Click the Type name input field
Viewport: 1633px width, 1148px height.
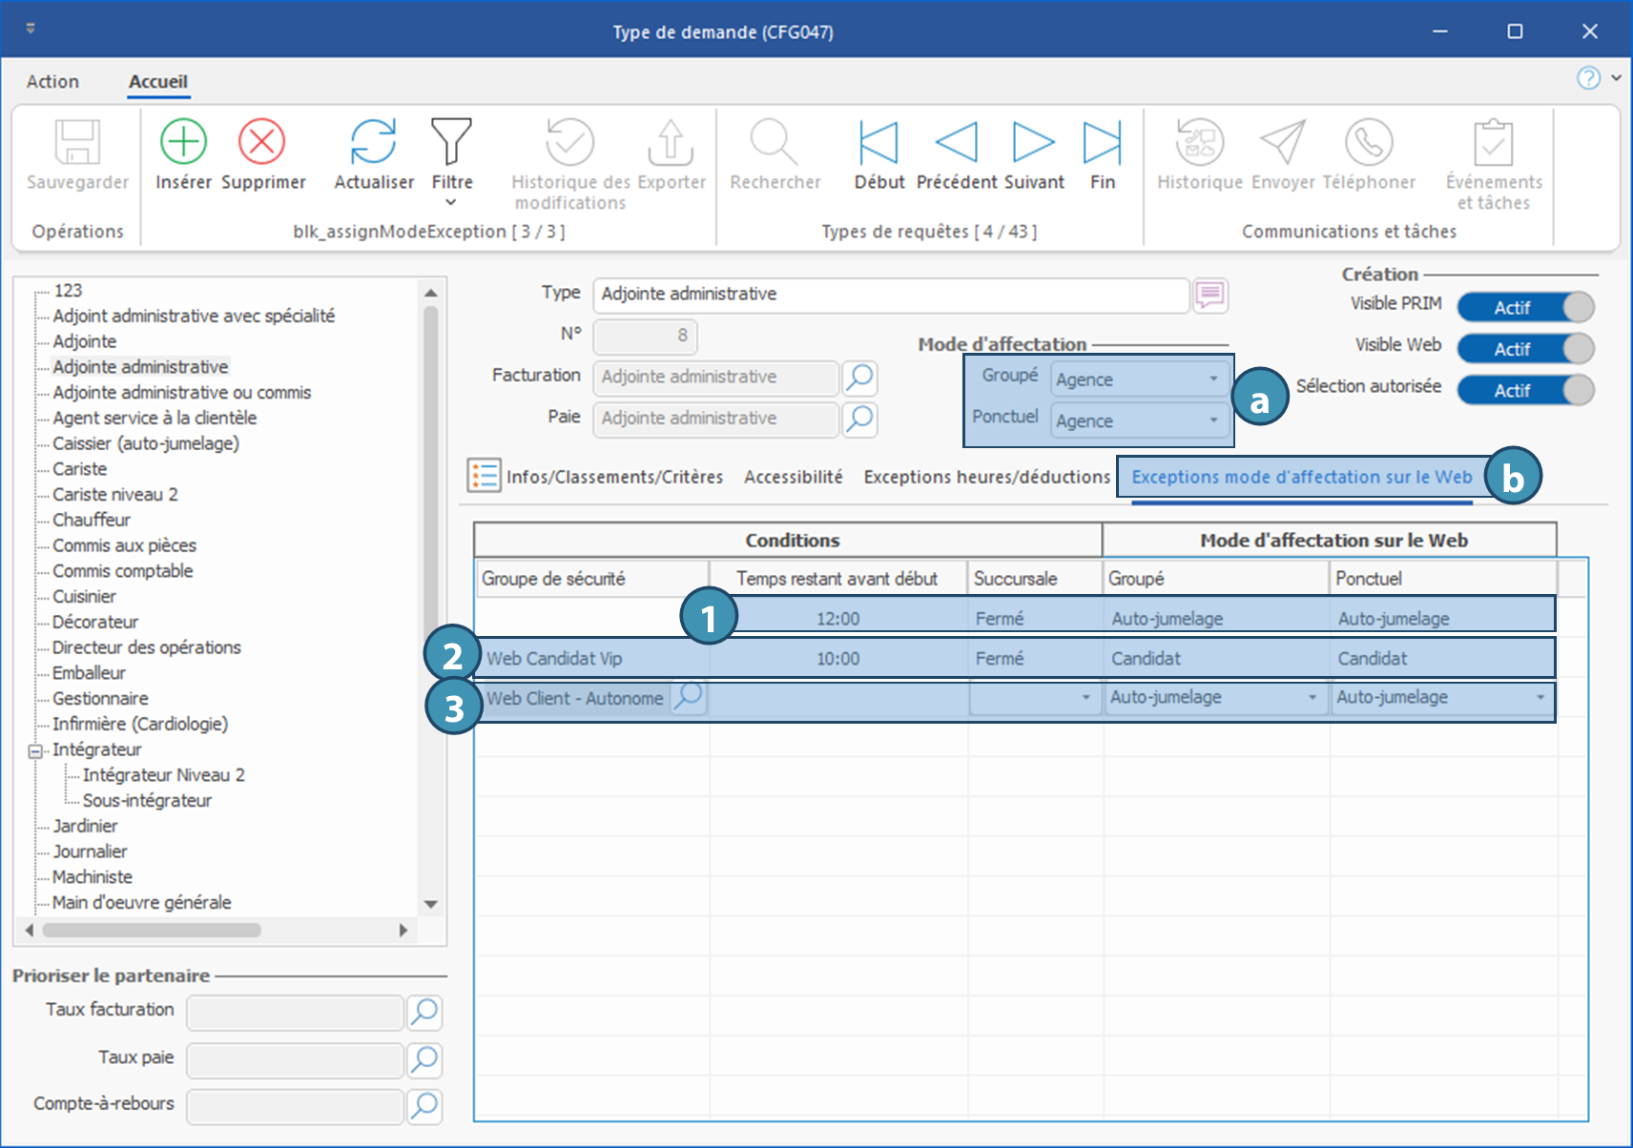[890, 295]
